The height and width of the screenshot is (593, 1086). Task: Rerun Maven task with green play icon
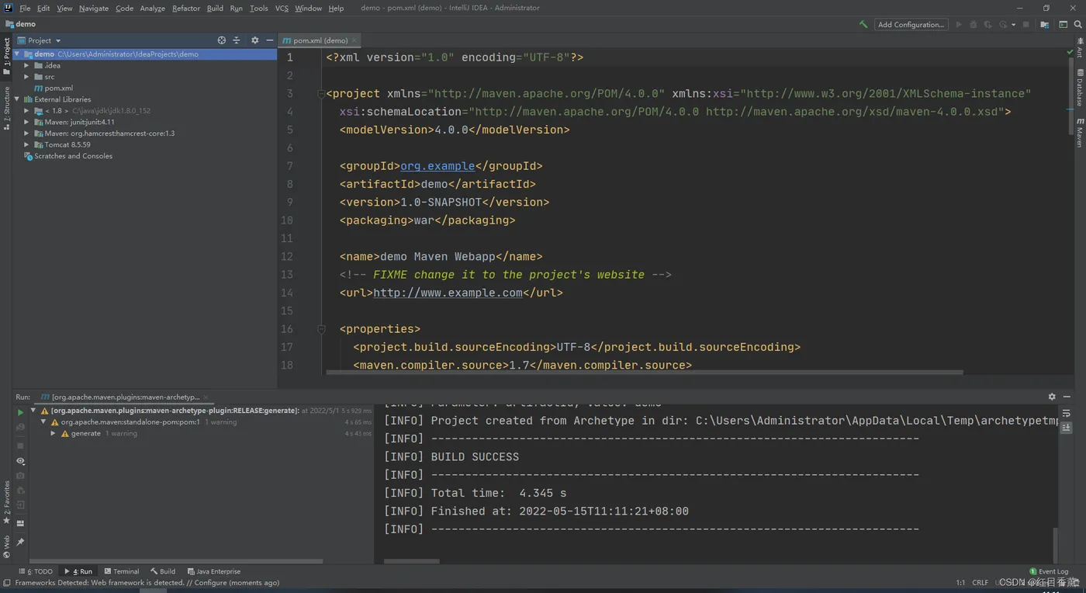click(20, 412)
